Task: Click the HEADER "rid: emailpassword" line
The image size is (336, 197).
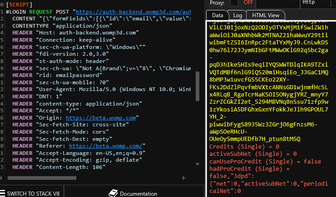Action: [x=57, y=75]
